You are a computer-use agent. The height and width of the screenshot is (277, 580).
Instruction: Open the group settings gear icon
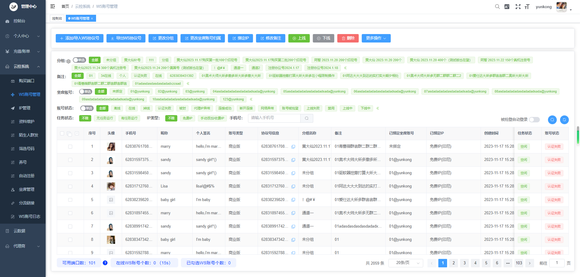point(69,61)
